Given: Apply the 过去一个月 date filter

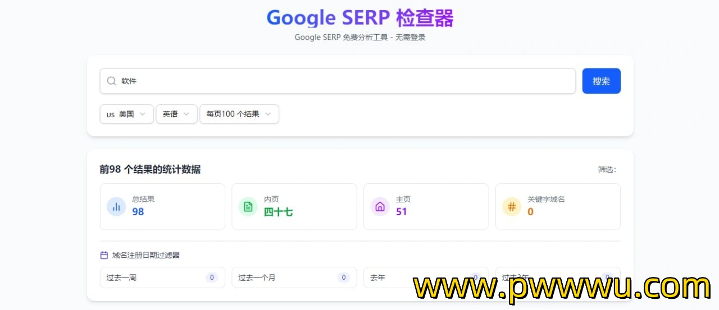Looking at the screenshot, I should click(x=294, y=277).
